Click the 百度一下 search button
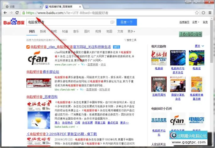The image size is (215, 148). point(126,22)
